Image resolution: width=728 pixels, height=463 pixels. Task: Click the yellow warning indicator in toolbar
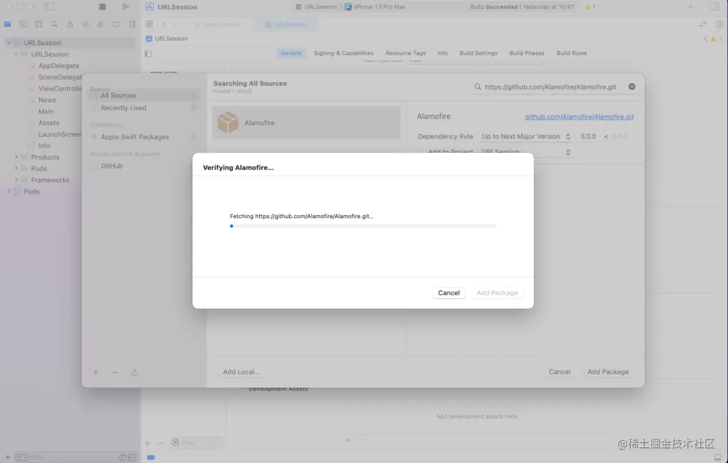tap(590, 7)
